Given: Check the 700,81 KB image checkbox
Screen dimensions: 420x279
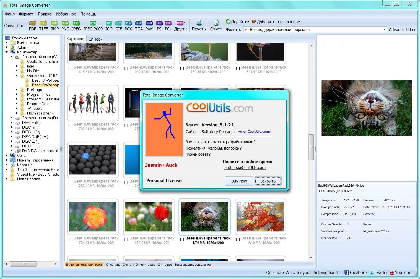Looking at the screenshot, I should (70, 126).
